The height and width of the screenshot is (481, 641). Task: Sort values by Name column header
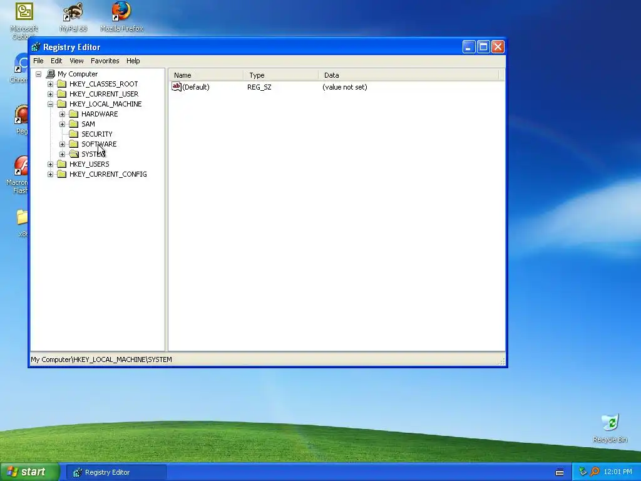pos(206,75)
